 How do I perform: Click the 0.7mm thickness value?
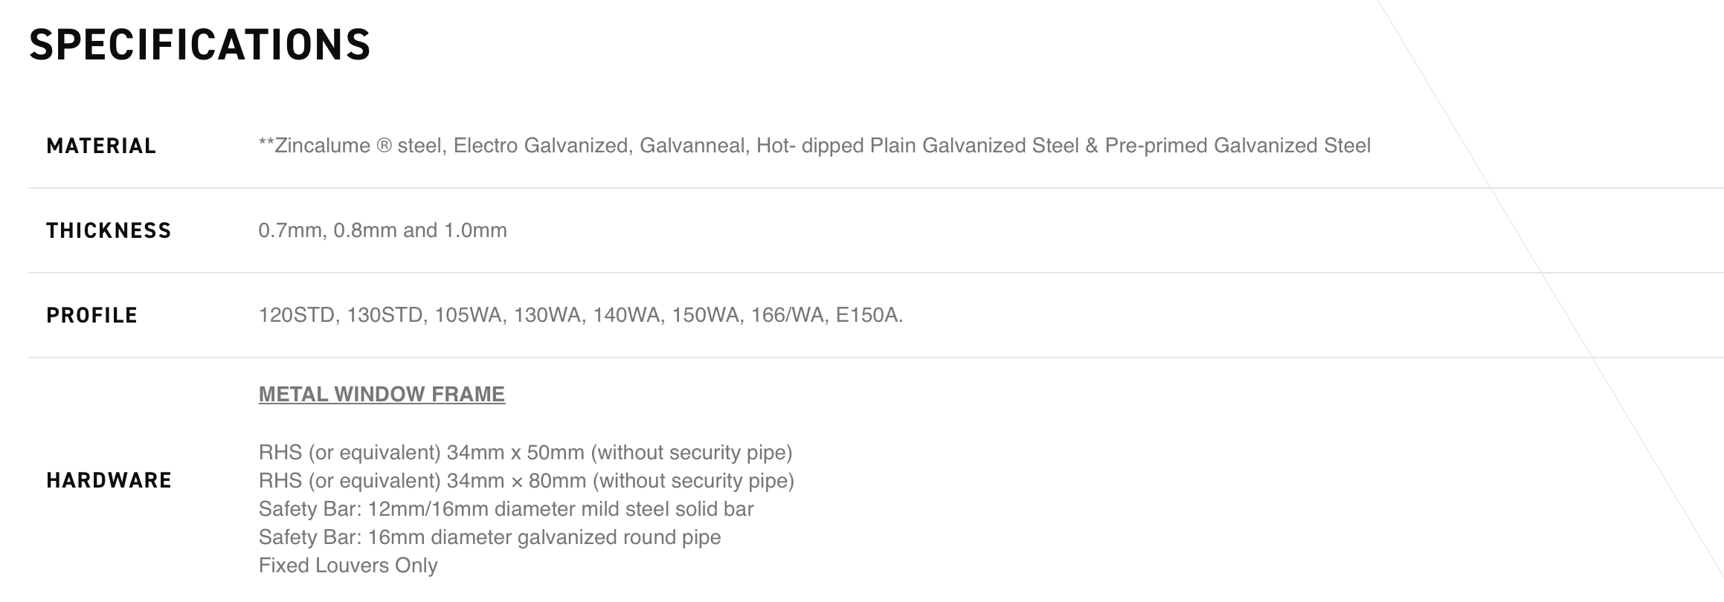tap(290, 230)
